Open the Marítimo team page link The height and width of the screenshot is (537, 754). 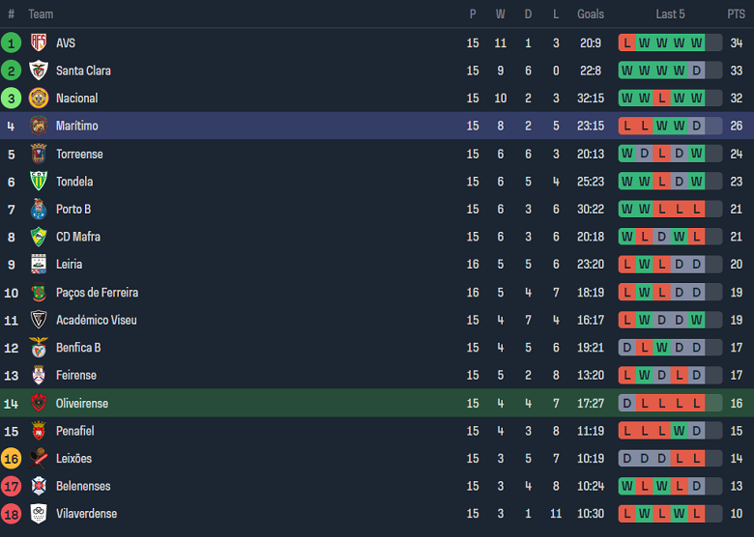tap(76, 126)
